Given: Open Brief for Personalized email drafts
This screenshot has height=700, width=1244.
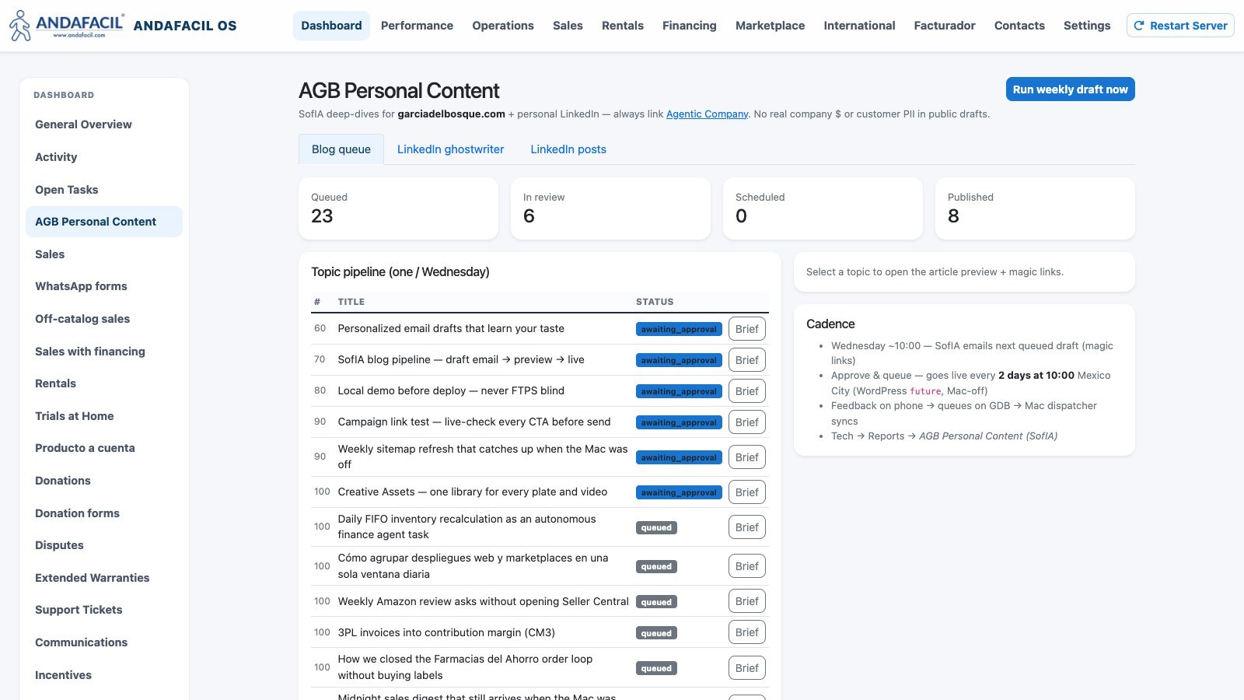Looking at the screenshot, I should [x=747, y=329].
